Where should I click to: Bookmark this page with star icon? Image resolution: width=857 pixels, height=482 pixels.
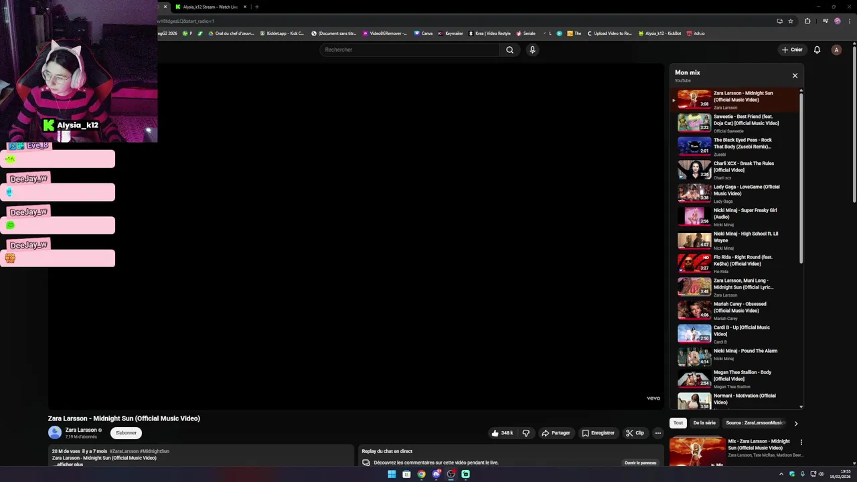(x=791, y=21)
